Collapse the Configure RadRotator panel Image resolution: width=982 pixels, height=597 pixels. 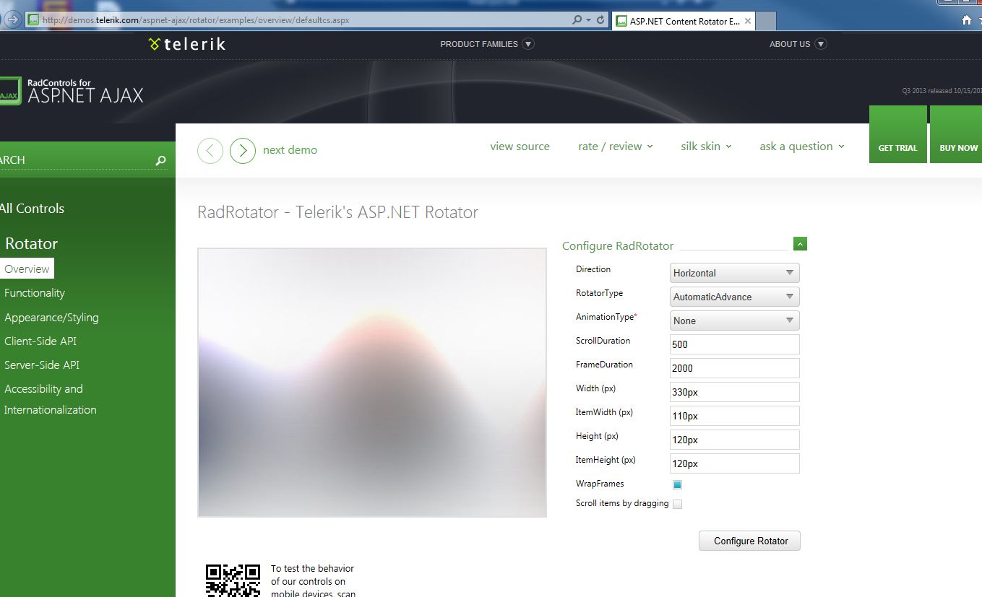coord(800,244)
